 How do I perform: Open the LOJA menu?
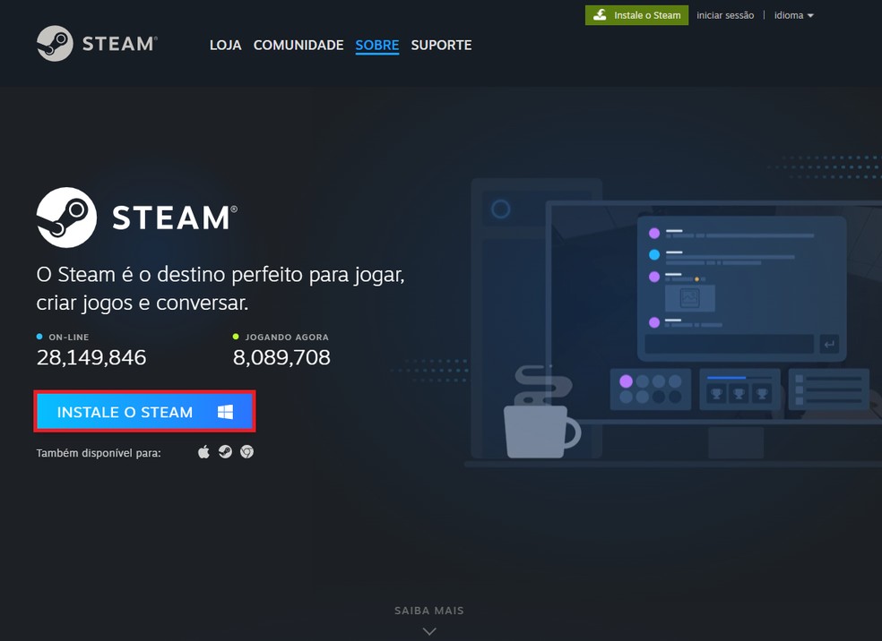(x=225, y=45)
